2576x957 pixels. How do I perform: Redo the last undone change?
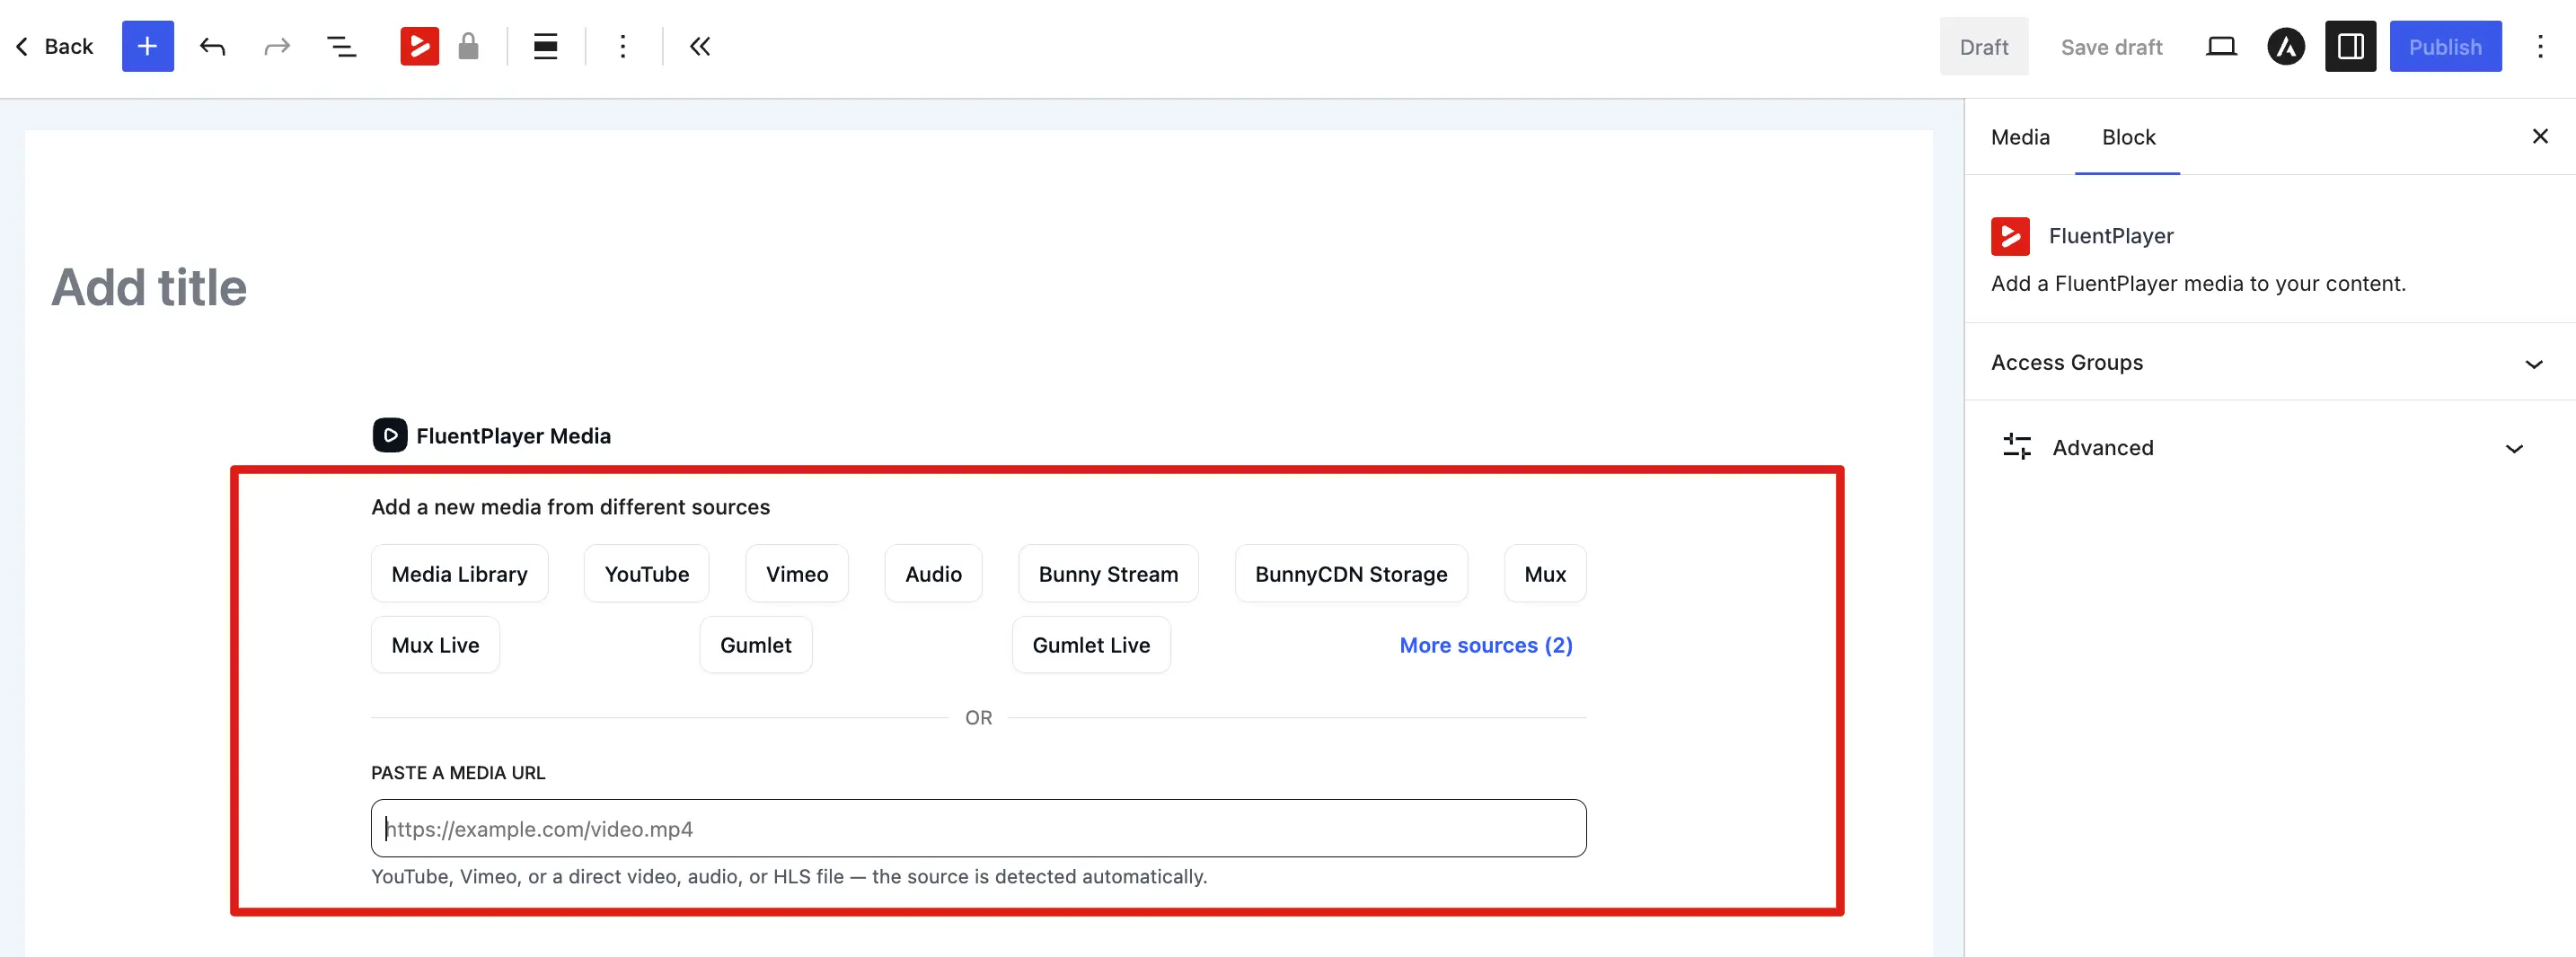[x=277, y=46]
